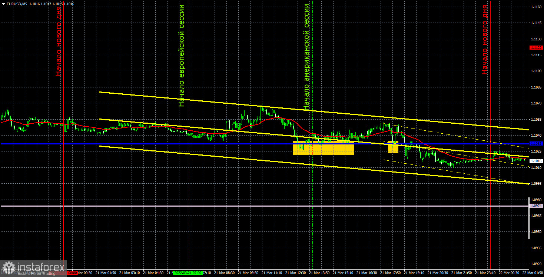Click the 1.0920 price axis value
This screenshot has width=544, height=277.
click(x=536, y=264)
